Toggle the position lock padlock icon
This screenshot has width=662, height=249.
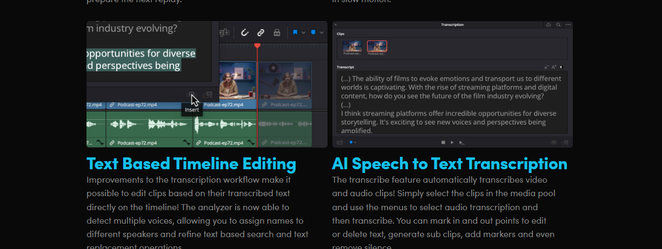(277, 32)
